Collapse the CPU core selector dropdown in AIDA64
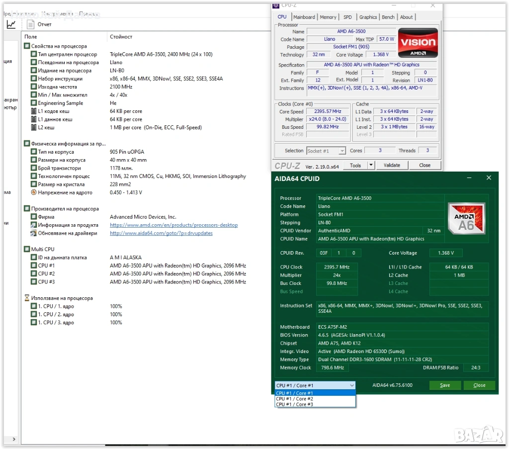Viewport: 509px width, 449px height. pos(351,385)
